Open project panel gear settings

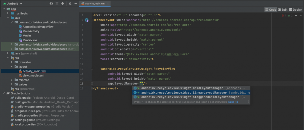tap(70, 4)
